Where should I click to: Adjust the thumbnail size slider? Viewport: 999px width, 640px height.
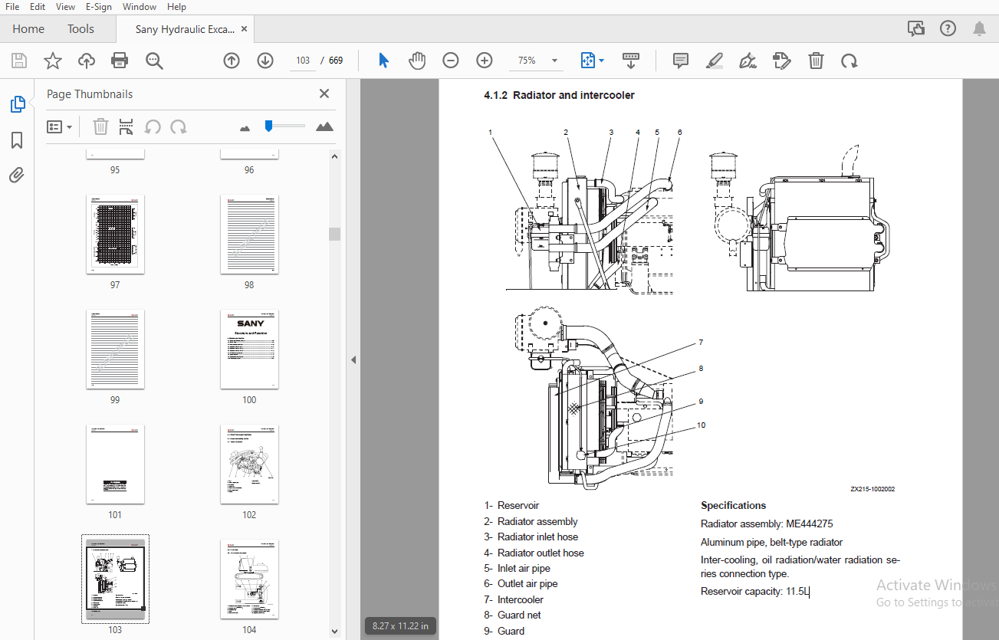tap(285, 126)
